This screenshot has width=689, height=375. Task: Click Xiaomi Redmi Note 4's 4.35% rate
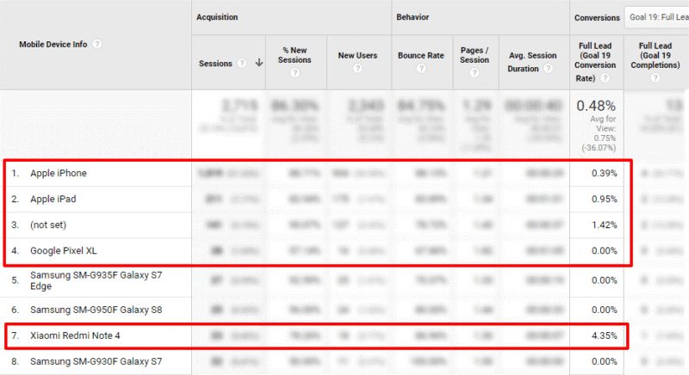point(605,336)
